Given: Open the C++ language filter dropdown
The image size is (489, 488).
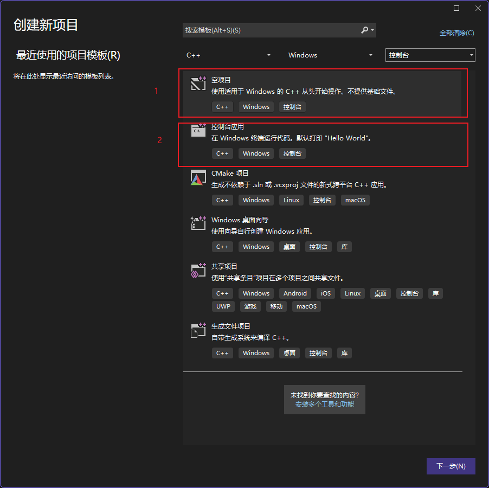Looking at the screenshot, I should point(228,55).
